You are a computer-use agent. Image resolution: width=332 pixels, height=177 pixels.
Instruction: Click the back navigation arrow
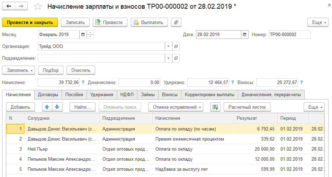[x=9, y=7]
